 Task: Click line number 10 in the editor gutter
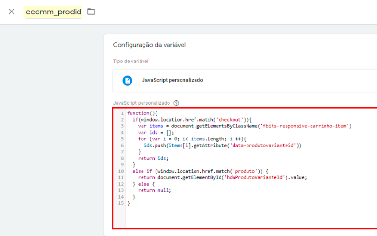[x=121, y=171]
